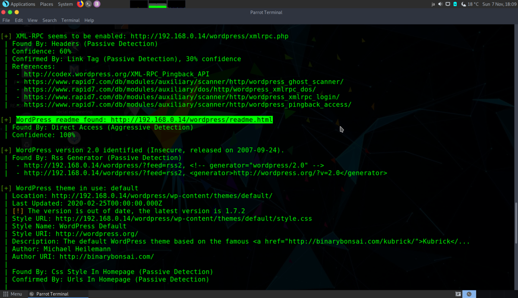Click the yellow window button

[x=17, y=12]
